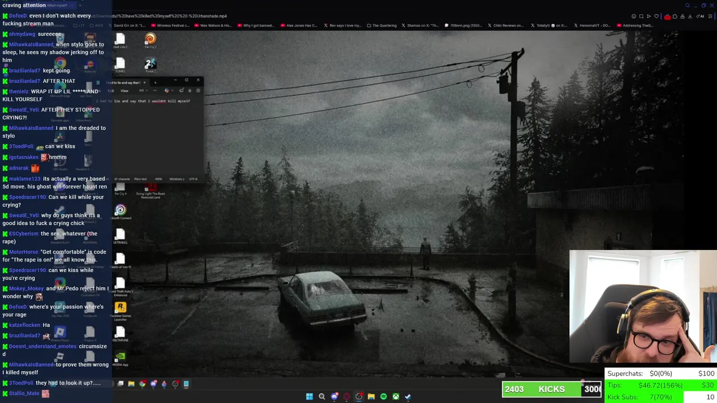
Task: Open File Explorer from the bottom taskbar
Action: [x=371, y=396]
